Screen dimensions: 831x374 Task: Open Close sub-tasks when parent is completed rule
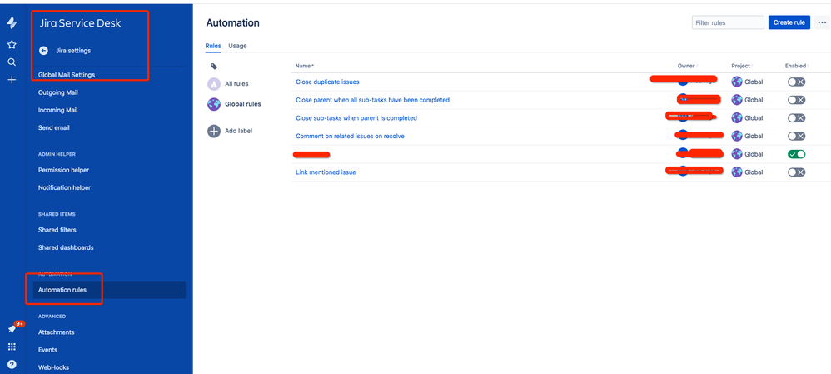pos(356,117)
